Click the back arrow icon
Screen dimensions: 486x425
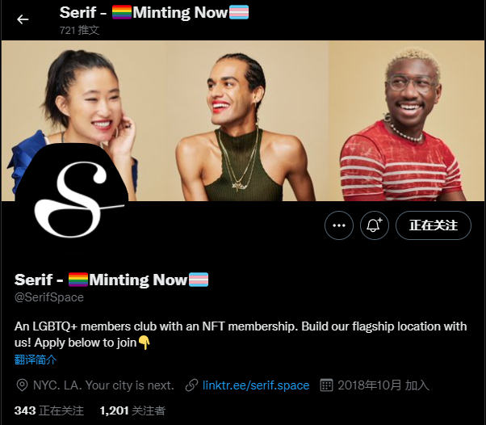(23, 19)
